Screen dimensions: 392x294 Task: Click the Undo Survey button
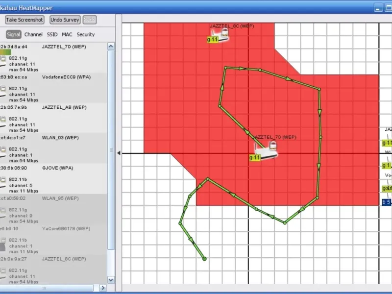[x=65, y=20]
